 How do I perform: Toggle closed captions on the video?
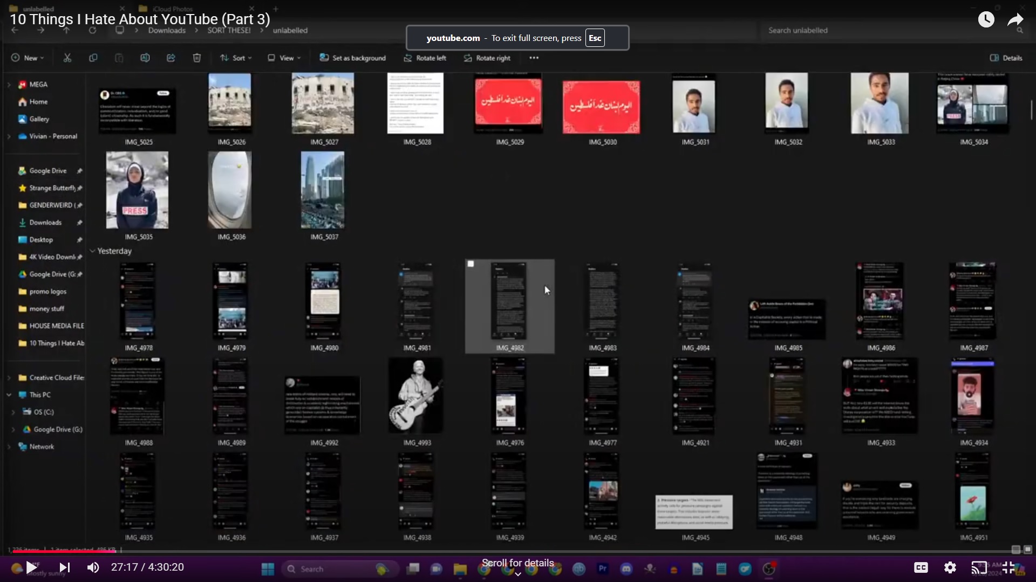[x=921, y=567]
